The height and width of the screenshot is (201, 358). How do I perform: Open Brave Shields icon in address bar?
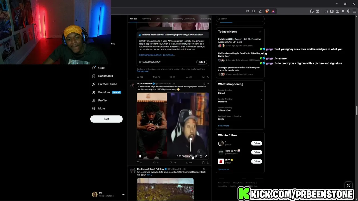pyautogui.click(x=267, y=11)
